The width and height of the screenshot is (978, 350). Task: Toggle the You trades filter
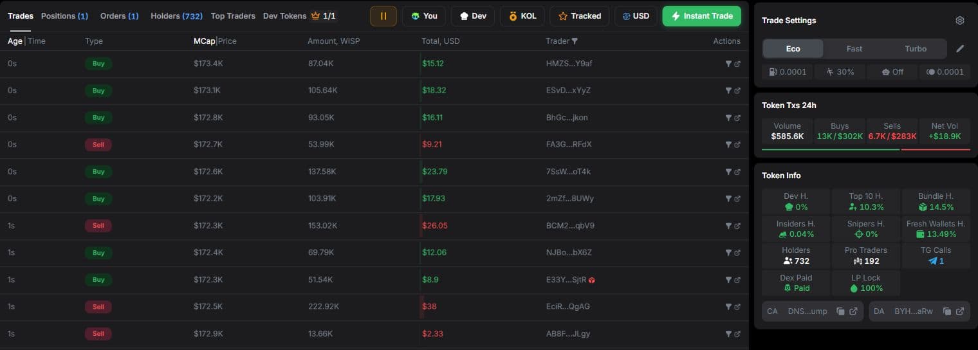(424, 16)
